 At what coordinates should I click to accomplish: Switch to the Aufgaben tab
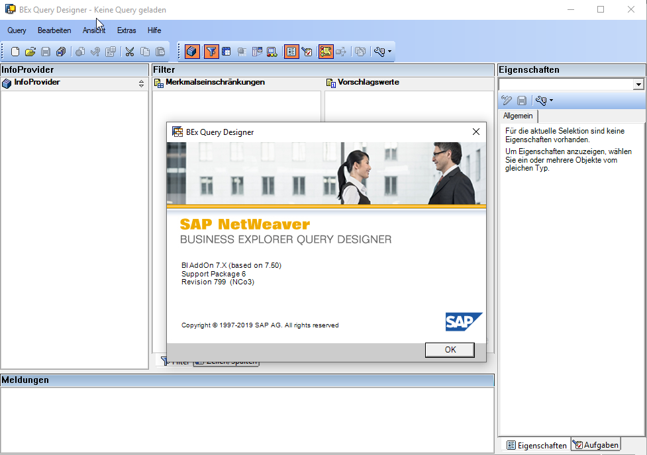pyautogui.click(x=596, y=445)
